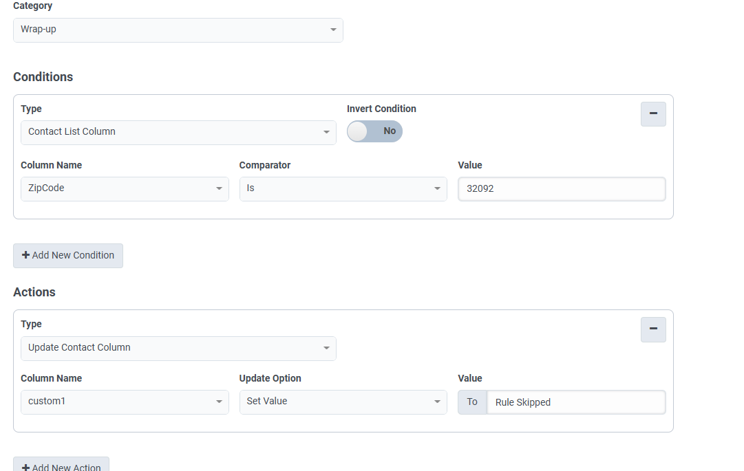Open the Comparator Is dropdown
Viewport: 744px width, 471px height.
pyautogui.click(x=343, y=188)
